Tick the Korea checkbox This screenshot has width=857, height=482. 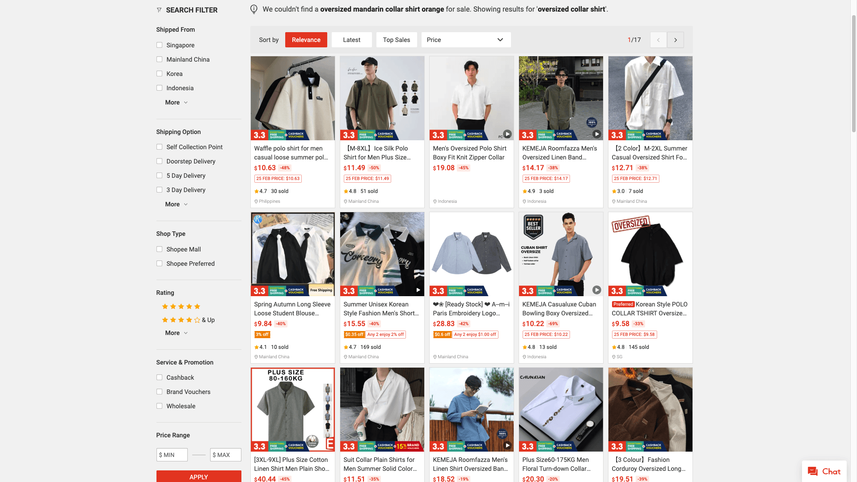tap(159, 74)
